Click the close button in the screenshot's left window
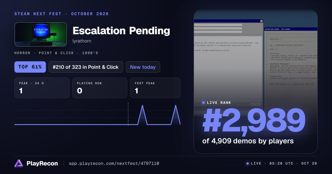 261,21
